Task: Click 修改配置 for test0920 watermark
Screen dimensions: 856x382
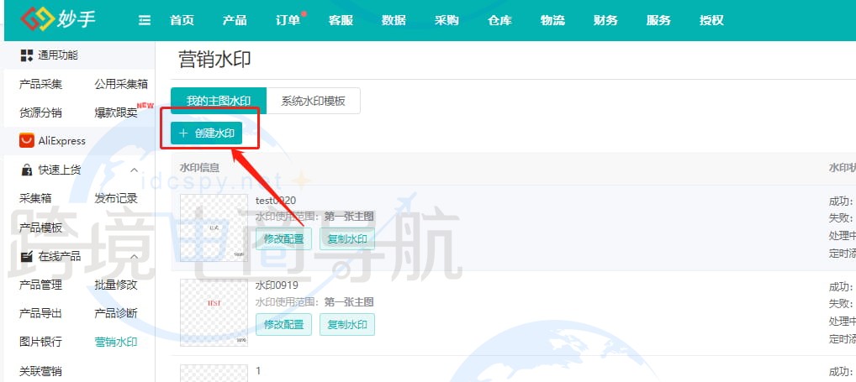Action: (283, 238)
